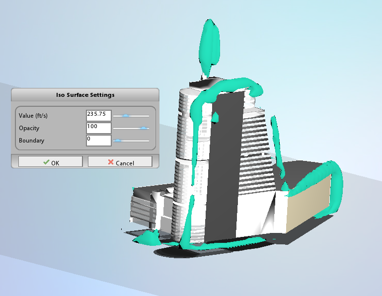The image size is (382, 296).
Task: Adjust the Boundary slider
Action: [131, 141]
